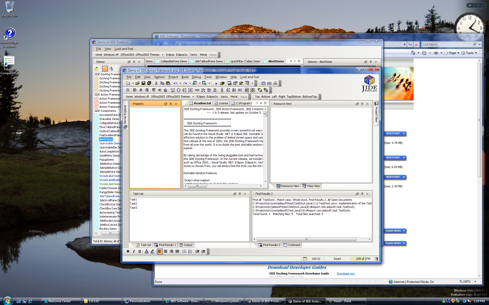The height and width of the screenshot is (305, 489).
Task: Click the Paste clipboard icon
Action: tap(168, 83)
